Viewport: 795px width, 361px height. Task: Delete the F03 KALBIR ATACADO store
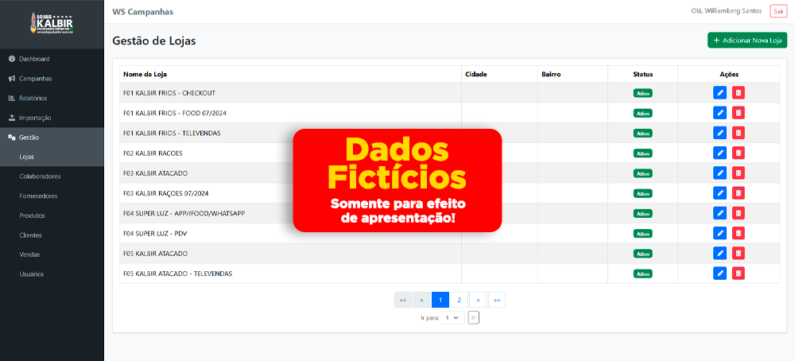coord(739,173)
